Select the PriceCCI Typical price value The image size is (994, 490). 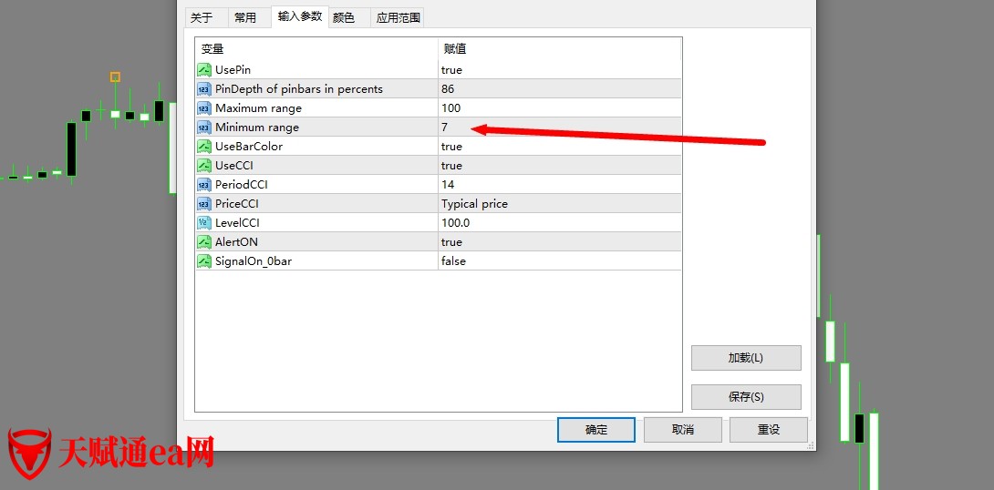click(474, 204)
